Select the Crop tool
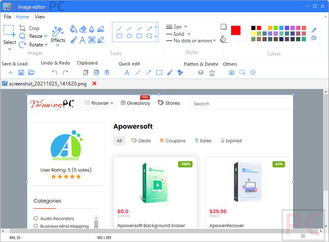 coord(29,28)
